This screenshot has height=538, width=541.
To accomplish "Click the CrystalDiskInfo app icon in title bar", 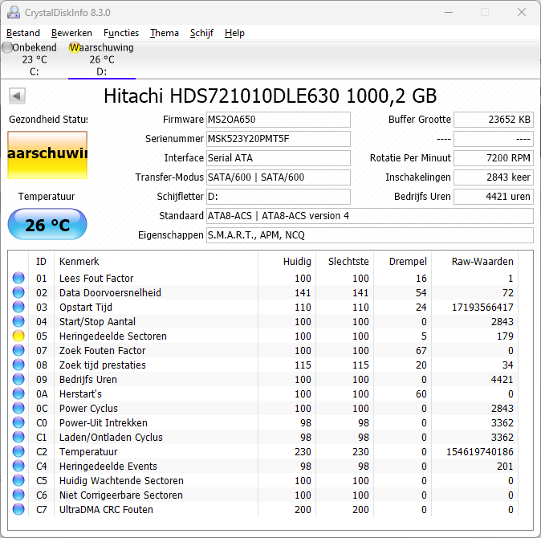I will 12,12.
